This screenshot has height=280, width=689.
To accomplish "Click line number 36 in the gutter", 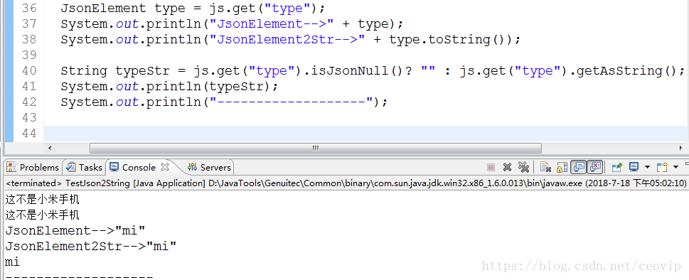I will pos(29,8).
